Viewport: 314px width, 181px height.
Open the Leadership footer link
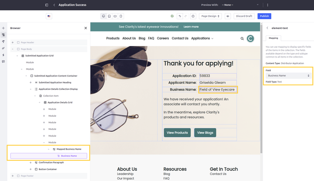coord(125,174)
